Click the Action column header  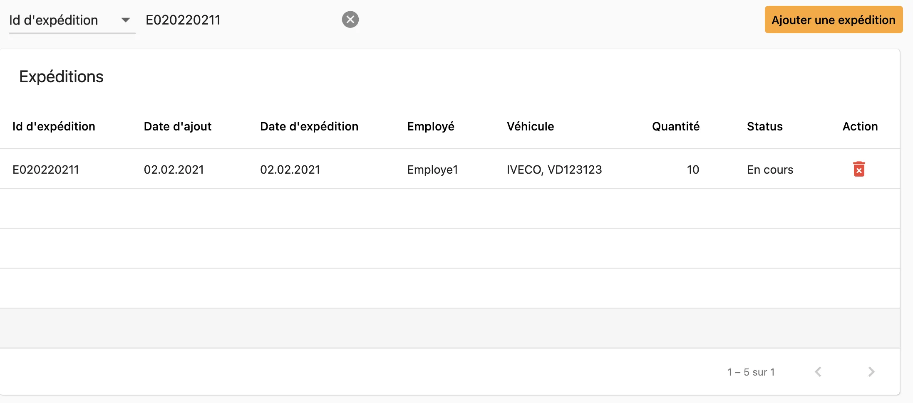[x=860, y=126]
